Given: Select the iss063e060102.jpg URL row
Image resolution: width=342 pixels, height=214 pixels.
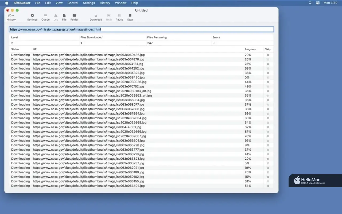Looking at the screenshot, I should 141,177.
